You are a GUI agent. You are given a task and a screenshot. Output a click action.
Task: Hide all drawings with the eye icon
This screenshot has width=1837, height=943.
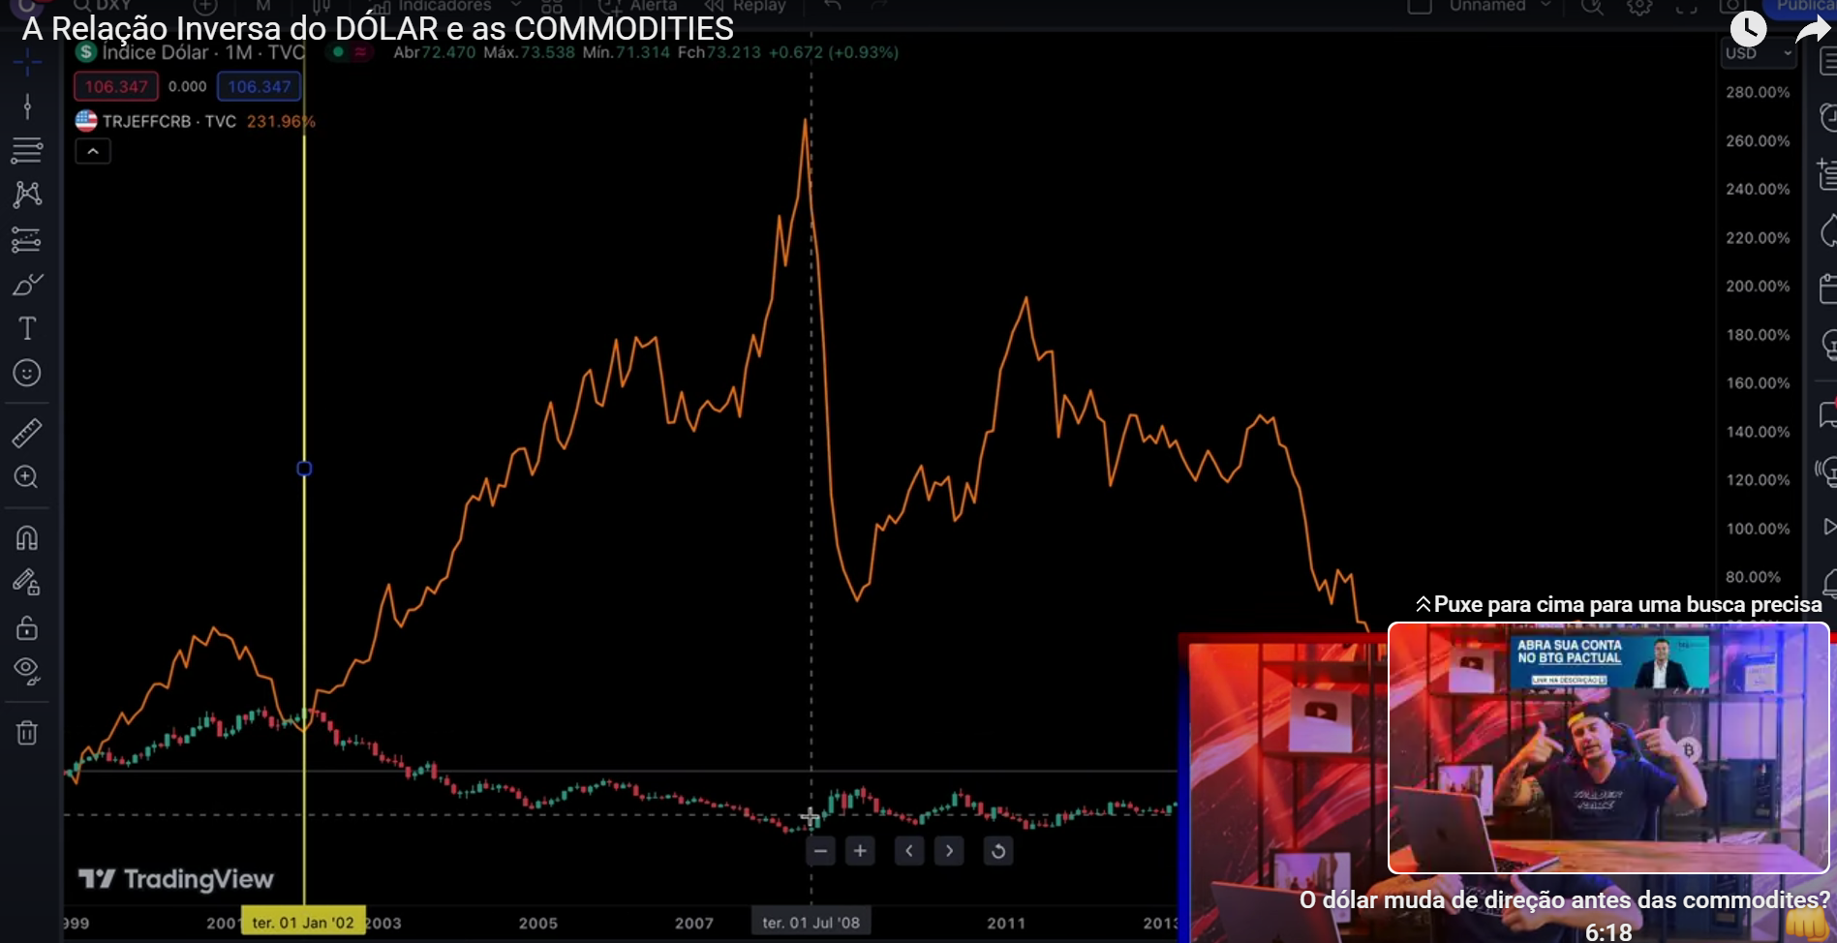pos(27,671)
